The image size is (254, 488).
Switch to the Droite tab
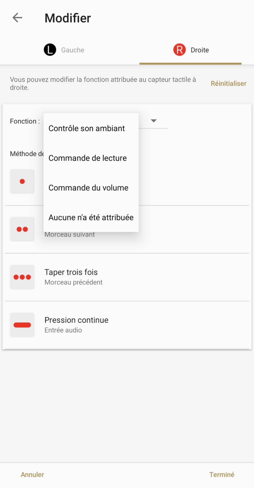199,50
